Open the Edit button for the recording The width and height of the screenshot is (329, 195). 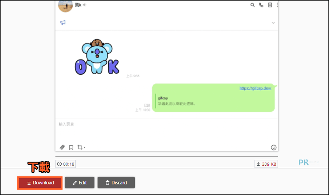click(79, 183)
